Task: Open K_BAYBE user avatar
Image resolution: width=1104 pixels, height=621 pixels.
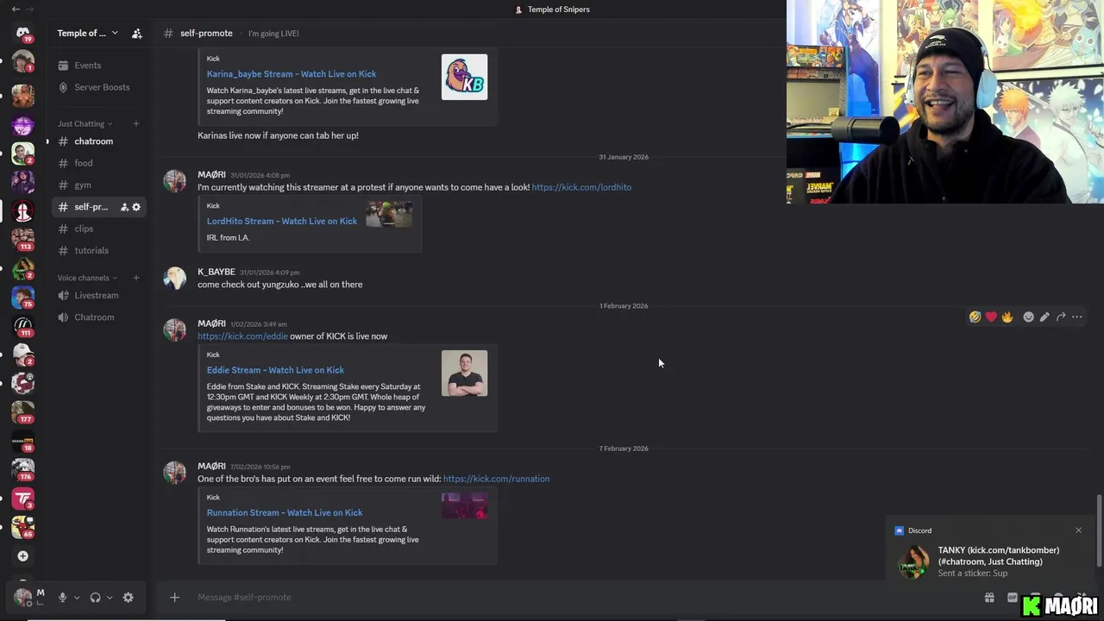Action: pyautogui.click(x=175, y=278)
